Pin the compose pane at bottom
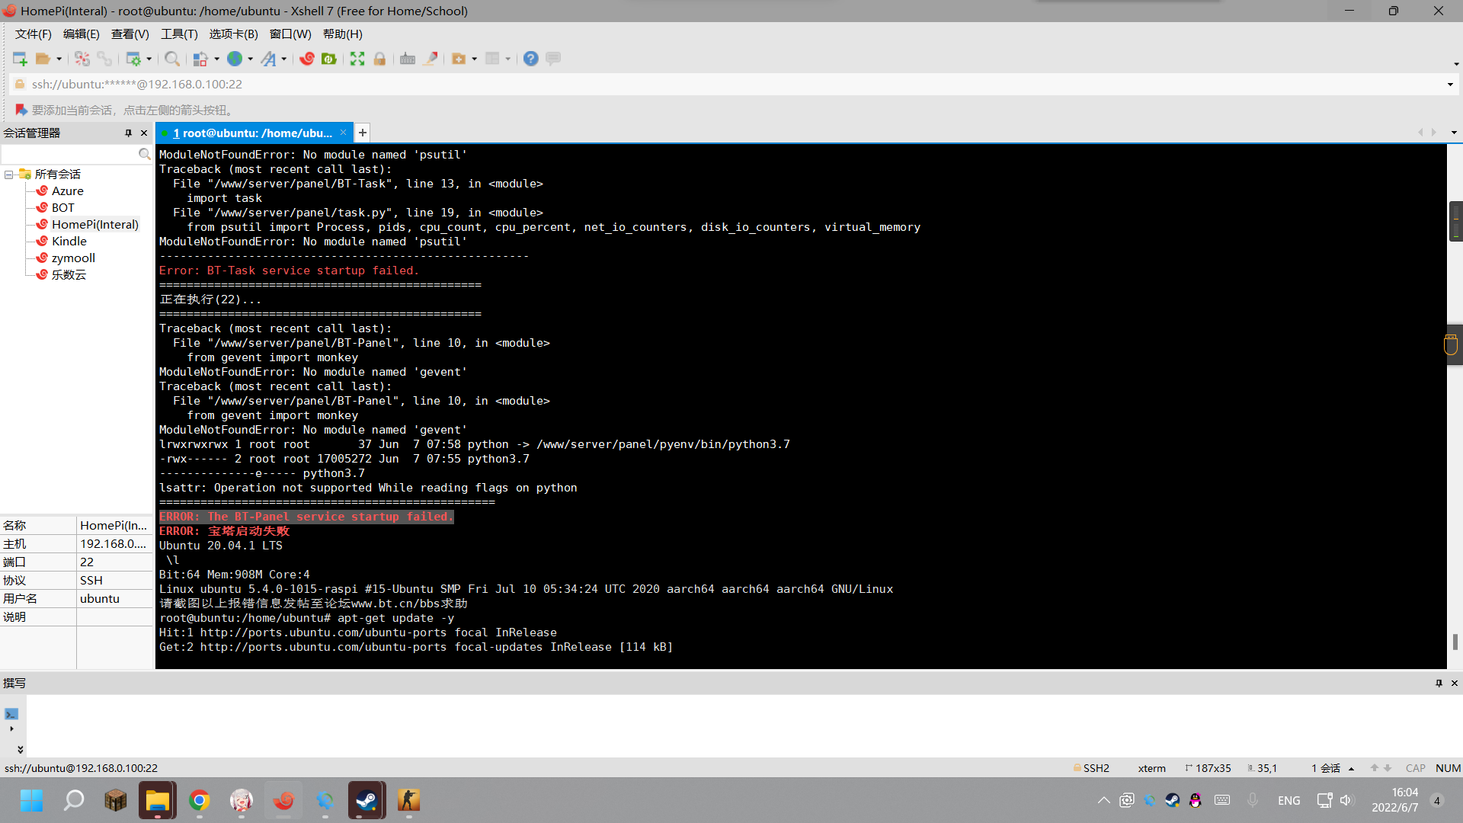Screen dimensions: 1463x823 [x=1439, y=683]
